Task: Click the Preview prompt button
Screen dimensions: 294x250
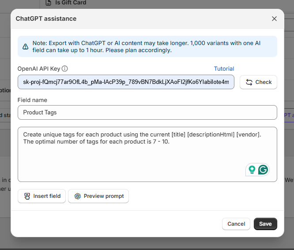Action: pyautogui.click(x=98, y=196)
